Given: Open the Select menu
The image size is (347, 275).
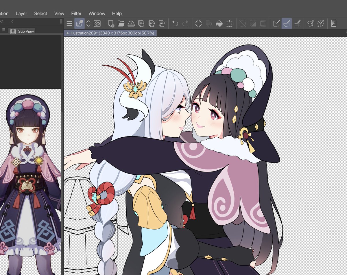Looking at the screenshot, I should (40, 14).
